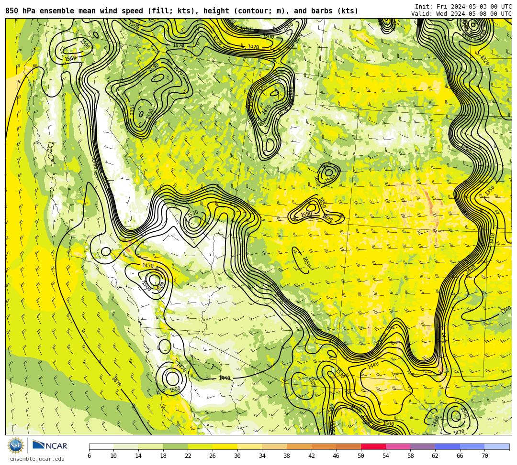Click the Valid: Wed 2024-05-08 00 UTC text
Image resolution: width=517 pixels, height=465 pixels.
[461, 14]
